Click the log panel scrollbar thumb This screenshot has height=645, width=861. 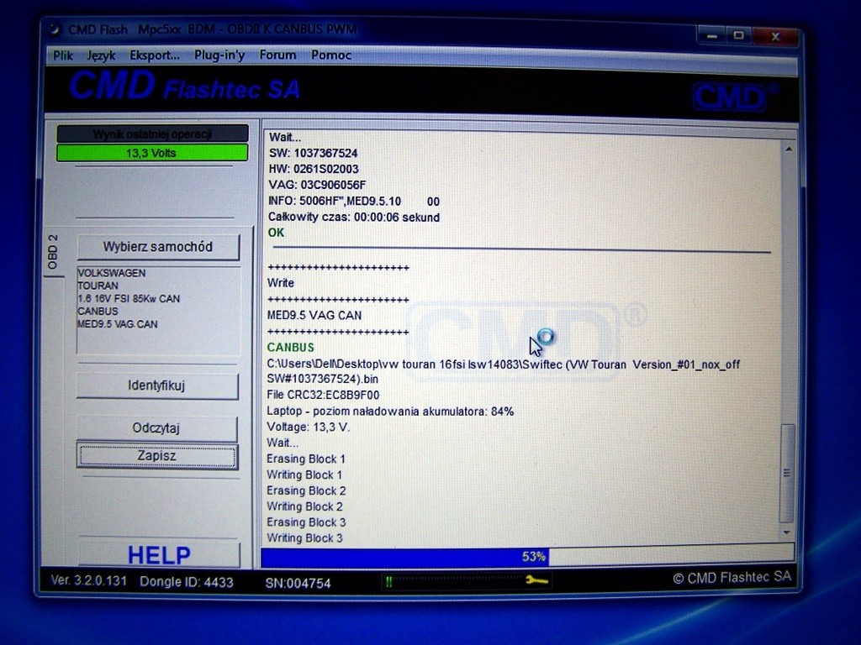(x=788, y=473)
